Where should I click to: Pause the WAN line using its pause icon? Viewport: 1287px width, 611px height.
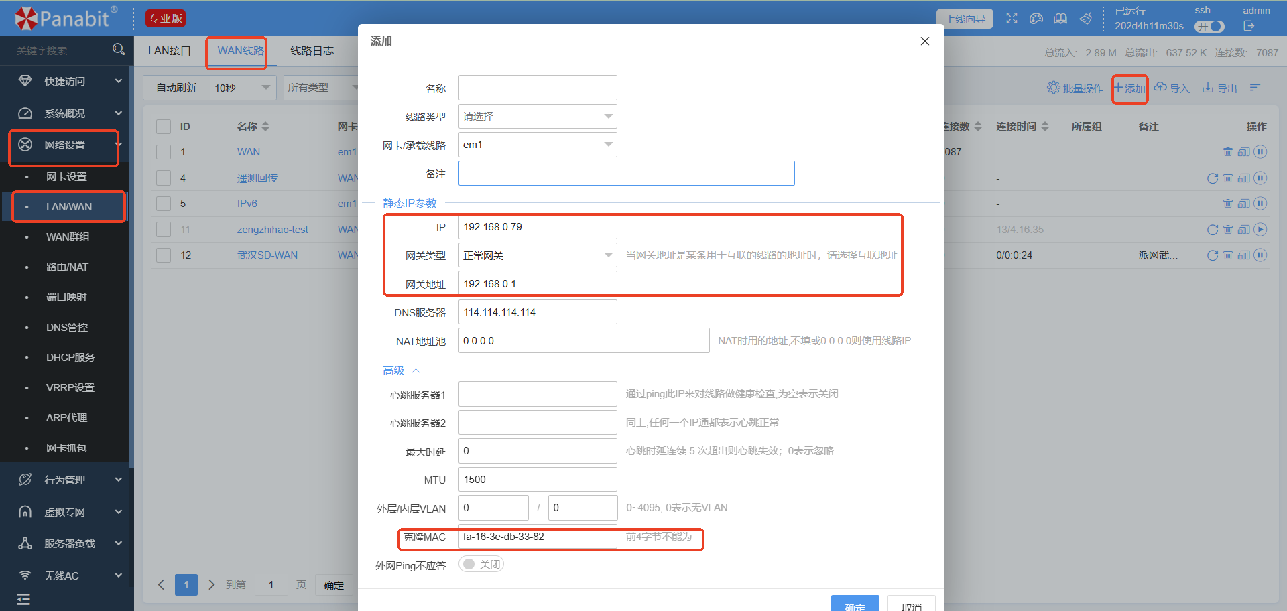pos(1261,152)
